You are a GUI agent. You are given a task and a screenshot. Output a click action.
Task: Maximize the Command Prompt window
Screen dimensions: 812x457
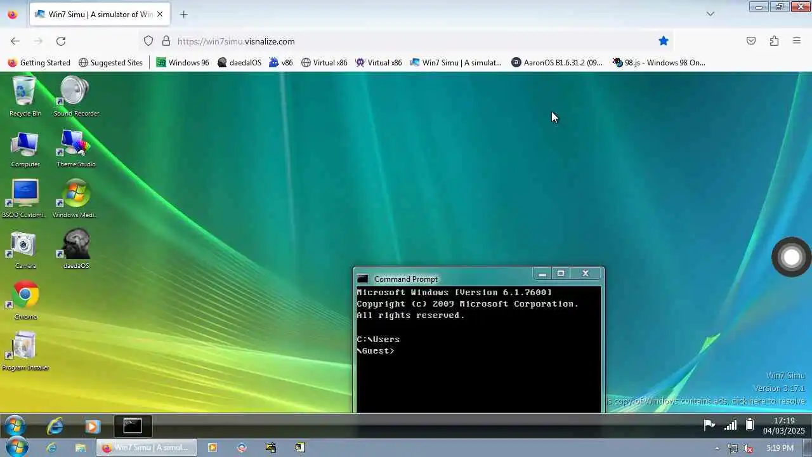pos(561,274)
